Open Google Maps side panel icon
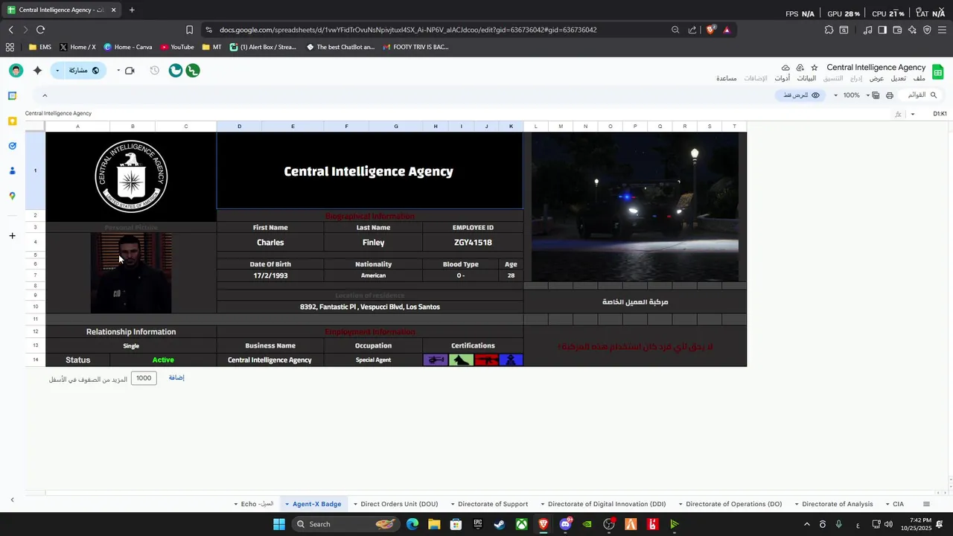Viewport: 953px width, 536px height. tap(12, 196)
